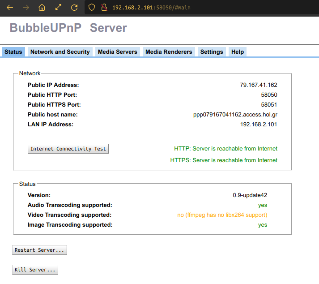
Task: Go to the Settings tab
Action: point(212,52)
